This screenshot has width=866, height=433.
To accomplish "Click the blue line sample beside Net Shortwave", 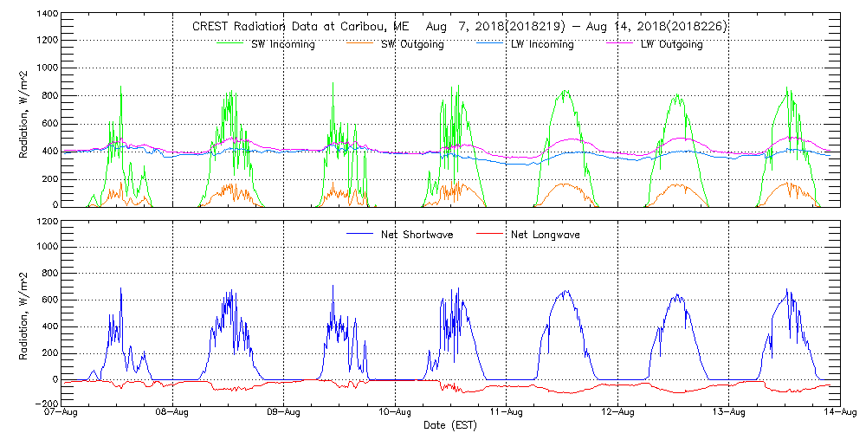I will coord(359,235).
